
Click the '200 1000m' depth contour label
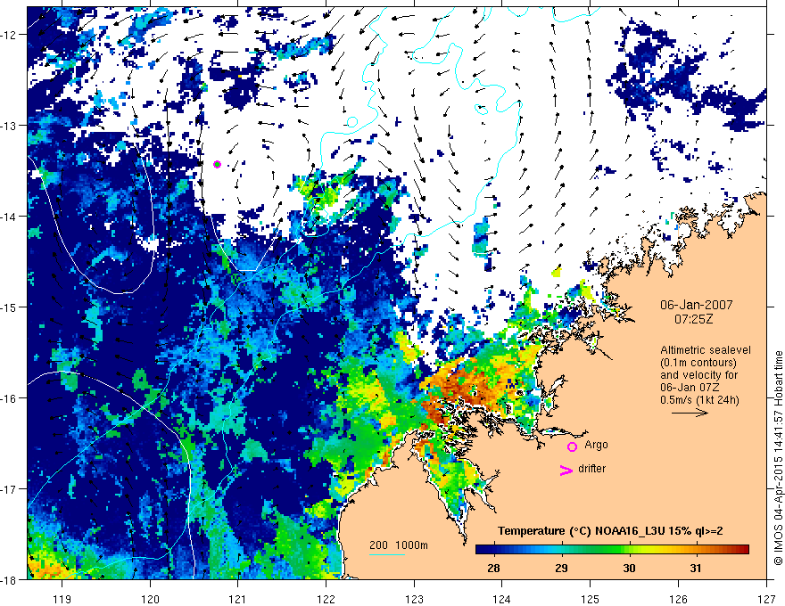(399, 545)
